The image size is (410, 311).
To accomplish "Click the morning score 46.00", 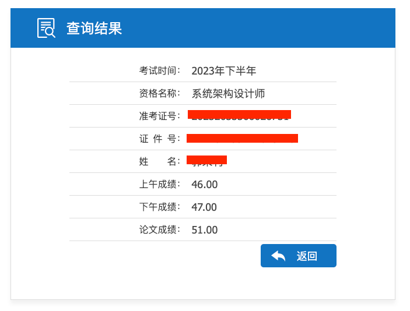I will (205, 185).
